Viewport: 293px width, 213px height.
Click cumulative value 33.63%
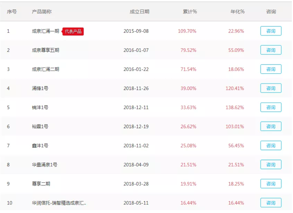[x=188, y=108]
